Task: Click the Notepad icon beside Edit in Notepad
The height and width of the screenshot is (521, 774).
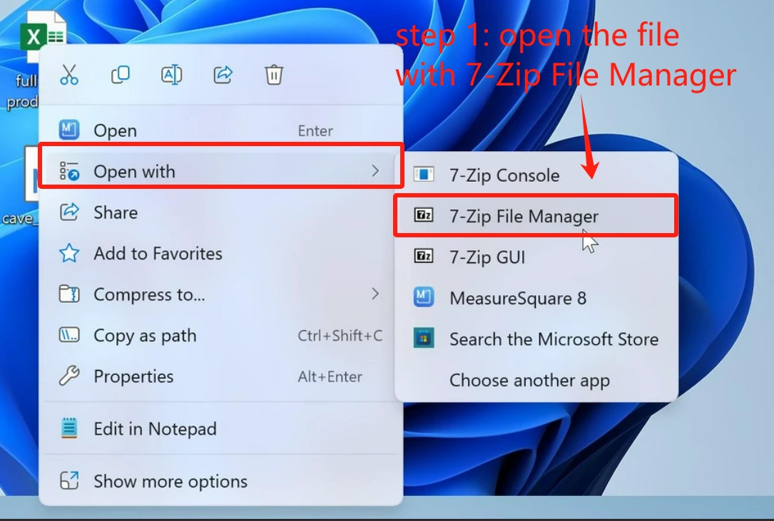Action: (x=69, y=428)
